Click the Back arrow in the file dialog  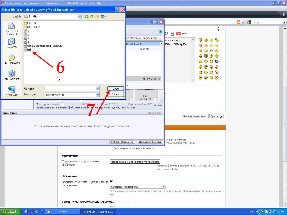click(87, 17)
